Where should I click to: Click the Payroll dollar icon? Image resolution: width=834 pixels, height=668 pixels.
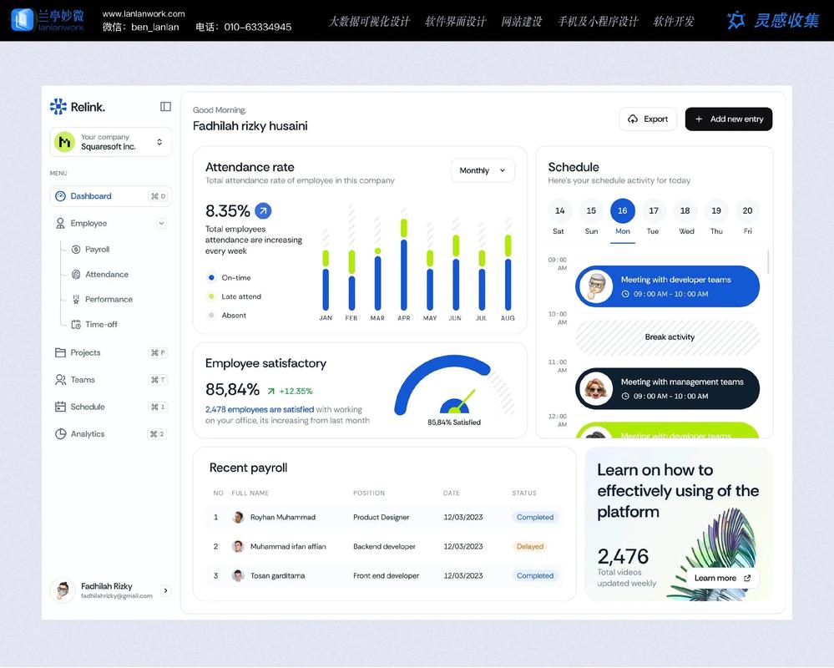point(76,250)
